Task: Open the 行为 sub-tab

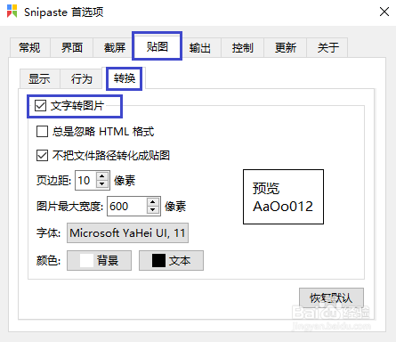Action: click(82, 79)
